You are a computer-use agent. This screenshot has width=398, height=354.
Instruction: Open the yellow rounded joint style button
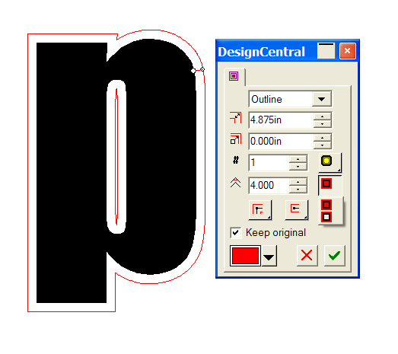coord(330,162)
